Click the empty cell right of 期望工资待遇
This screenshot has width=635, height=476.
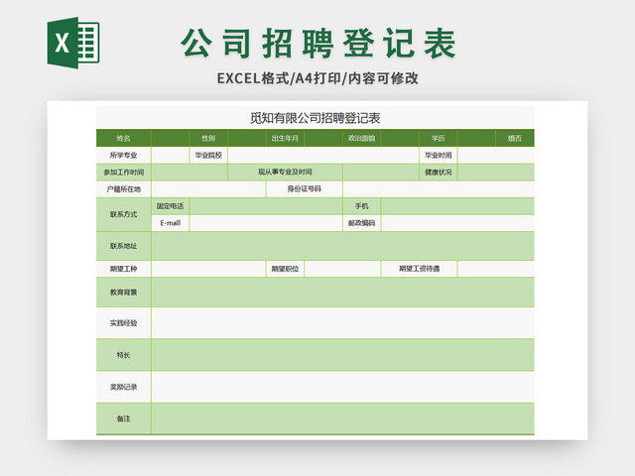point(496,269)
